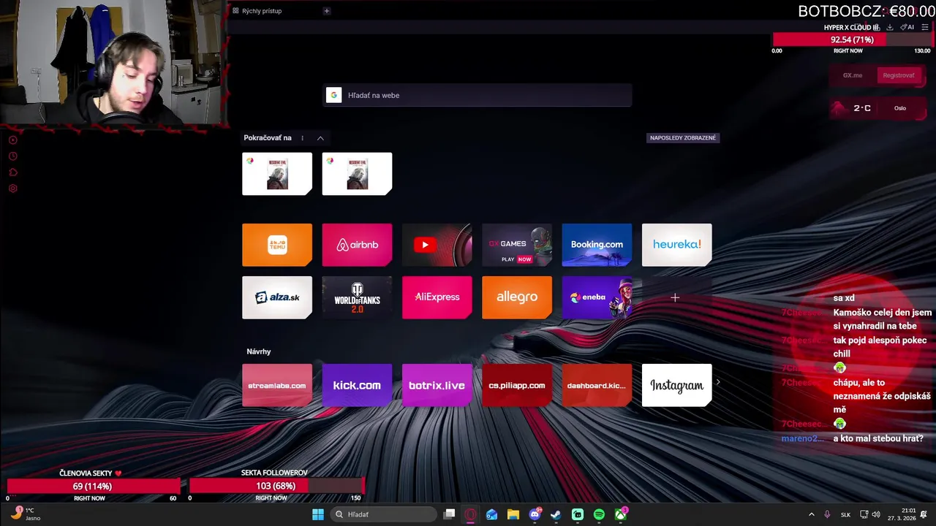Open botrix.live suggestion tile

[x=437, y=385]
